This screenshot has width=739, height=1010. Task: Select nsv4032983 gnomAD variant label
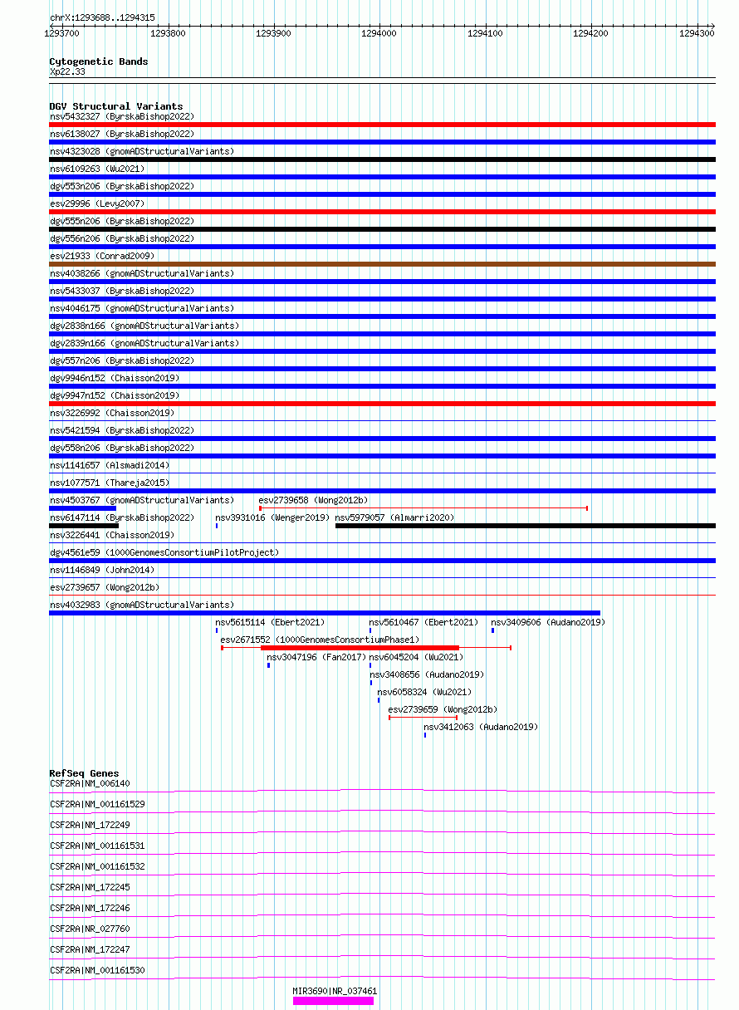tap(142, 605)
